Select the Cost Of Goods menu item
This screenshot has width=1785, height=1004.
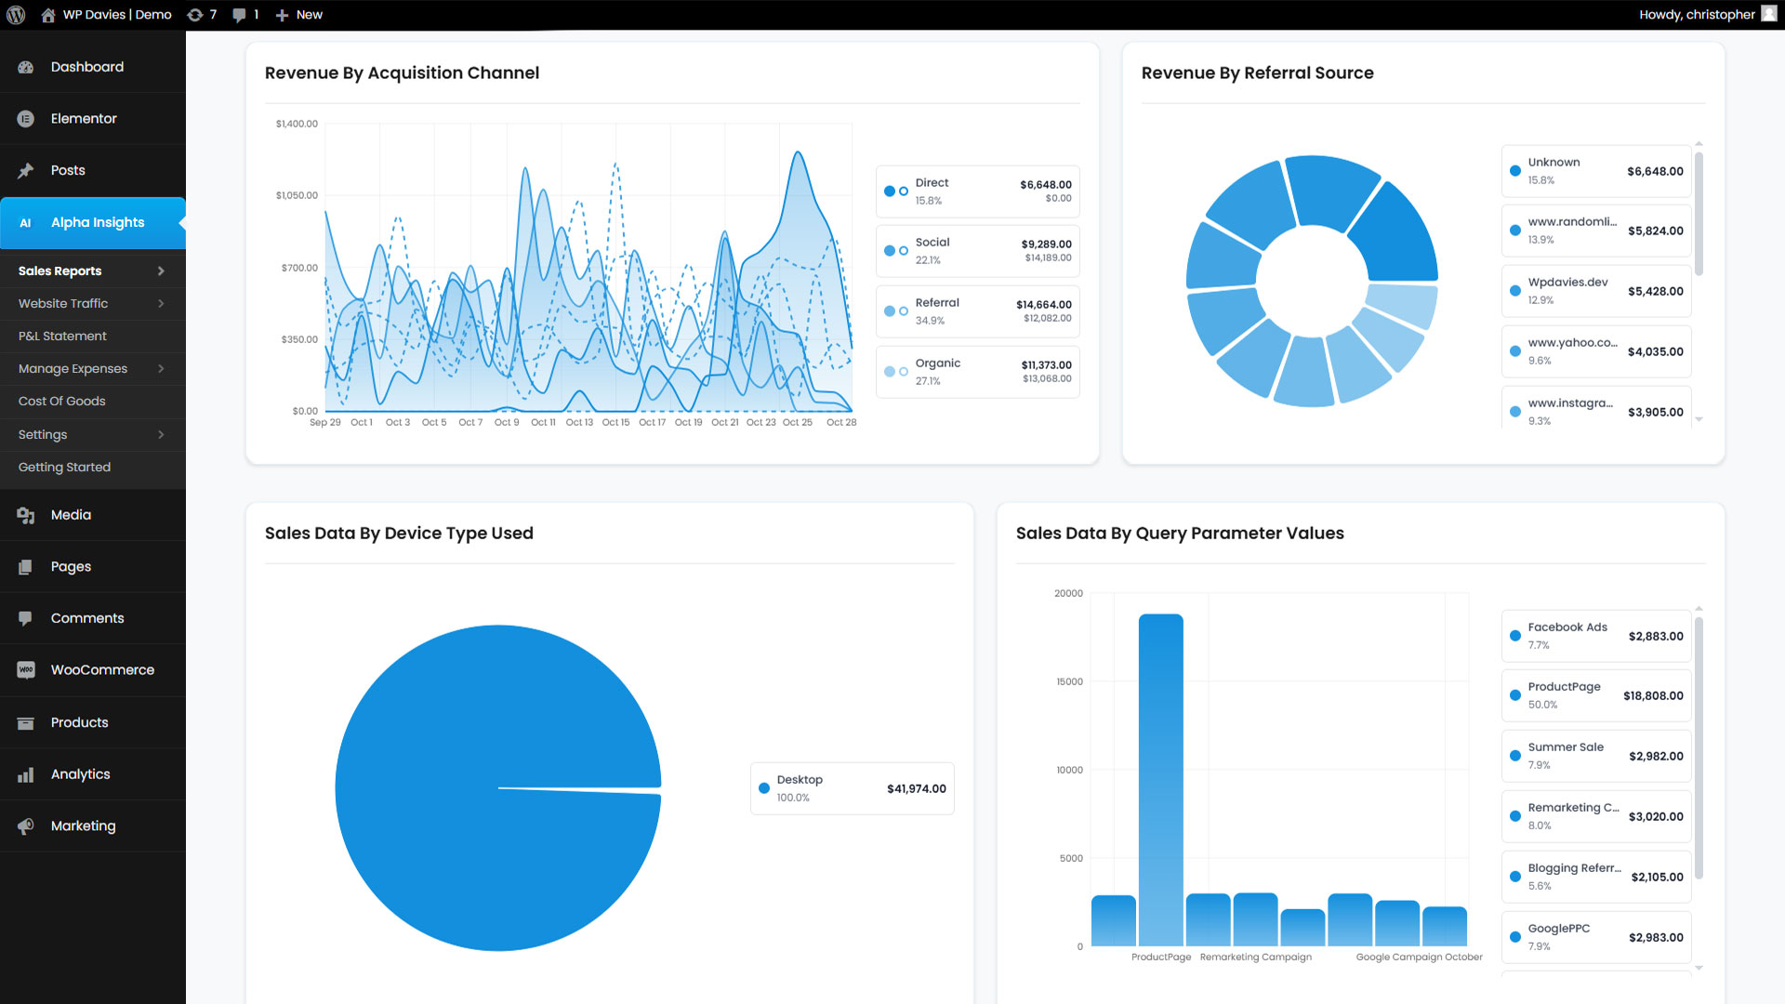click(62, 402)
